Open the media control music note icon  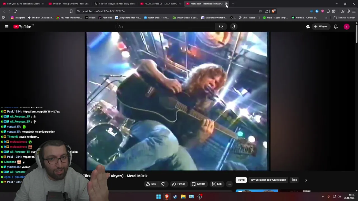(343, 11)
